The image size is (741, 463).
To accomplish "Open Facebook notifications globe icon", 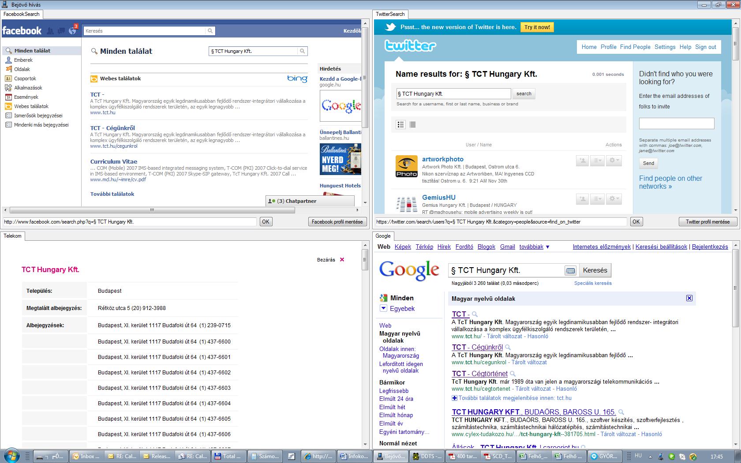I will [x=72, y=31].
